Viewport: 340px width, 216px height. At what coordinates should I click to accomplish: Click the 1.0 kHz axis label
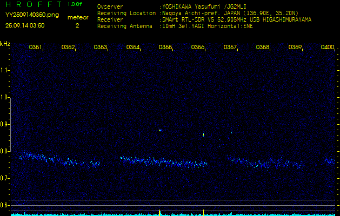pyautogui.click(x=5, y=97)
